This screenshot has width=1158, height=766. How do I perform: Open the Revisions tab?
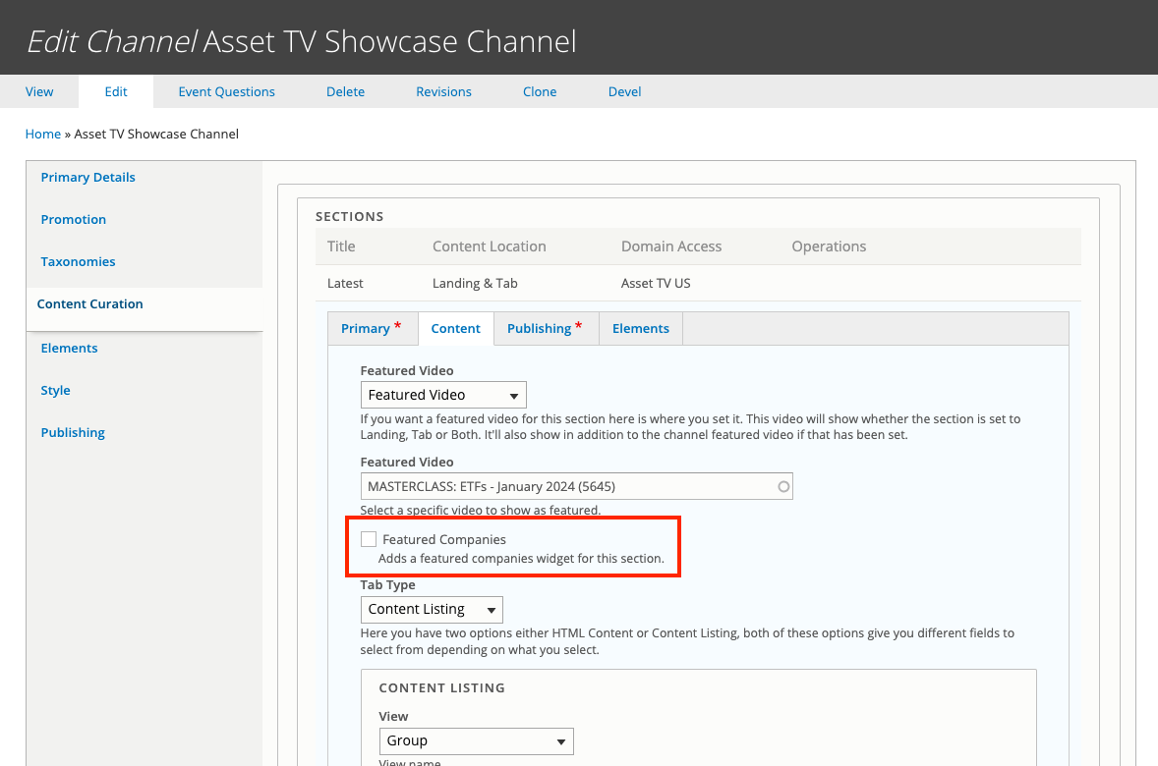coord(444,91)
